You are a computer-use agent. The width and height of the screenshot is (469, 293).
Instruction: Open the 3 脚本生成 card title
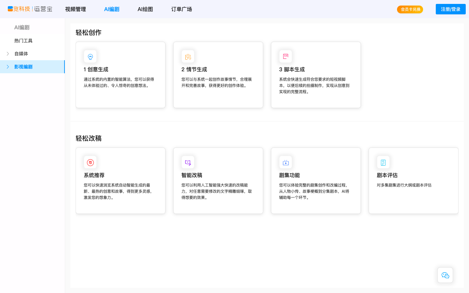292,69
